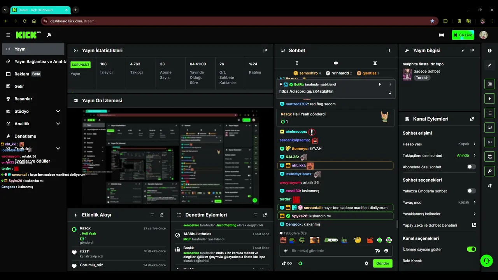Click the tools icon next to the KICK logo
The image size is (498, 280).
pyautogui.click(x=49, y=35)
